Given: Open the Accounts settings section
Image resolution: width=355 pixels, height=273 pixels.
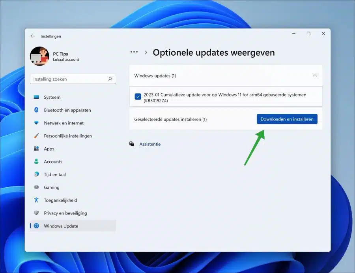Looking at the screenshot, I should pyautogui.click(x=73, y=162).
